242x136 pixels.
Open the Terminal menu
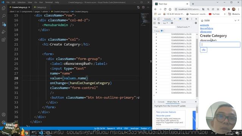[x=49, y=2]
